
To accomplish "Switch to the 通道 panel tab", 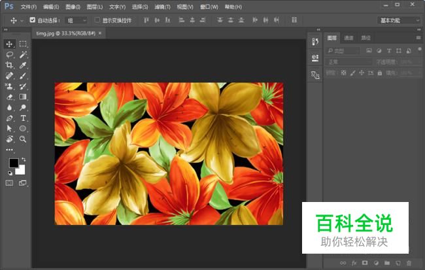I will 349,39.
